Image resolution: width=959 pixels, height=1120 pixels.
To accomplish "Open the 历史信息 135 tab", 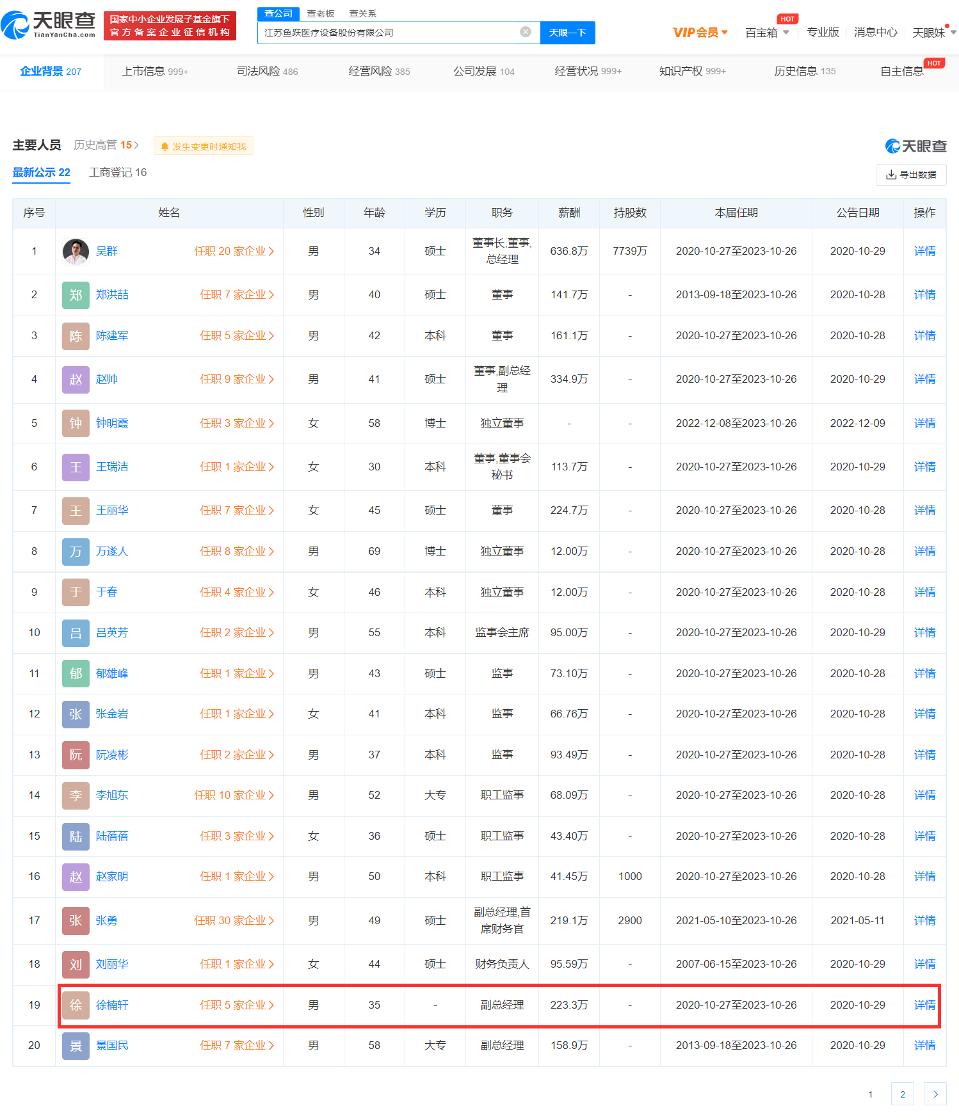I will coord(805,72).
